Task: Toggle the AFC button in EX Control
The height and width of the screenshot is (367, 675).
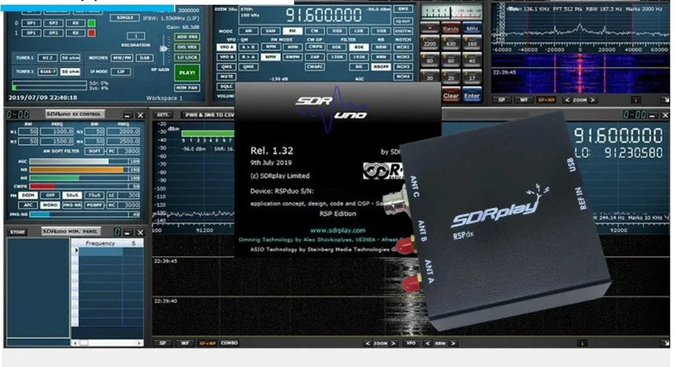Action: [x=28, y=205]
